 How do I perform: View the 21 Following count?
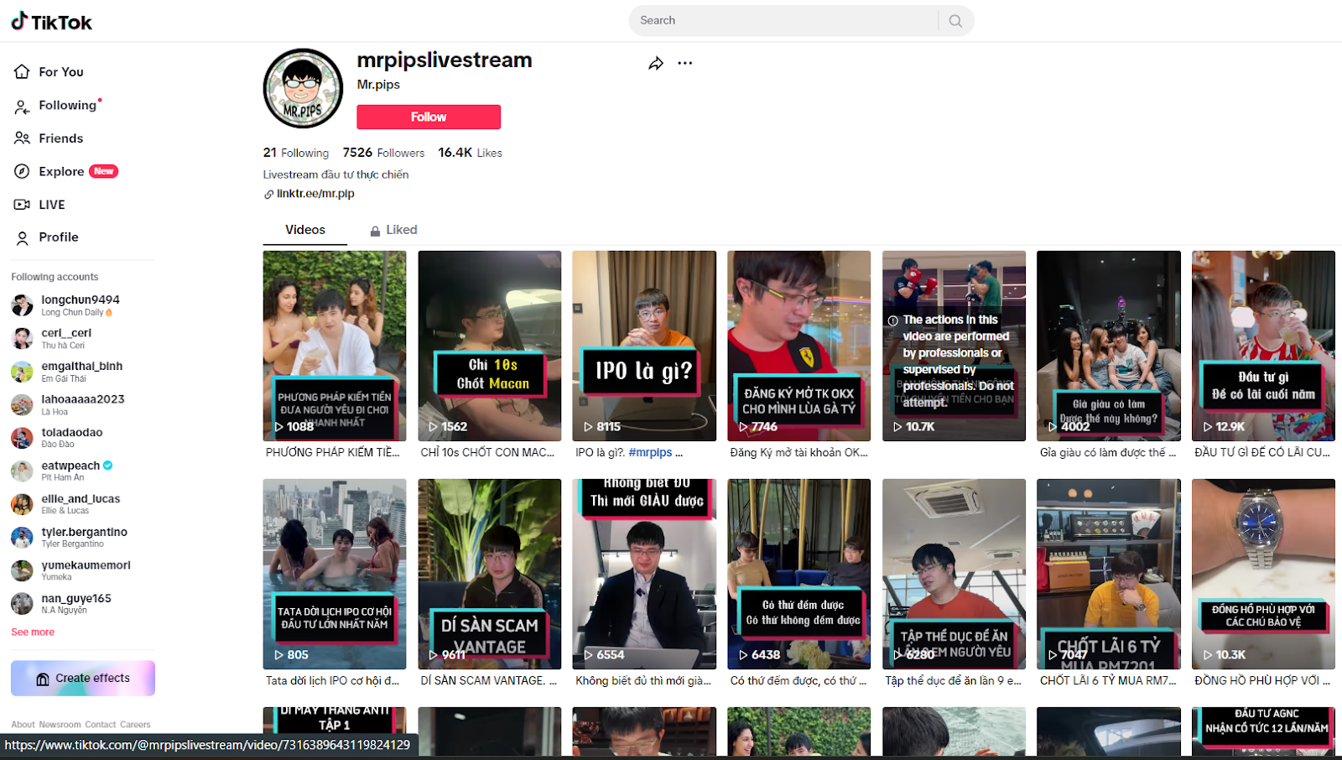pyautogui.click(x=296, y=153)
